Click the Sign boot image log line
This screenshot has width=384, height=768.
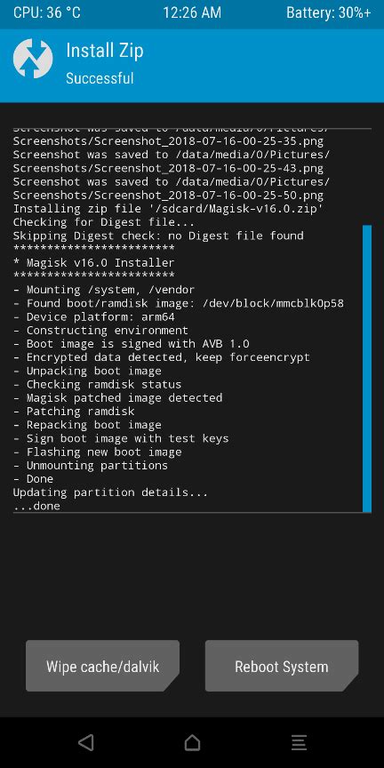tap(121, 438)
